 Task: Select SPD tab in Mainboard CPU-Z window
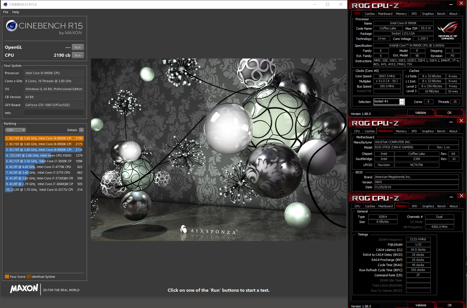tap(414, 131)
